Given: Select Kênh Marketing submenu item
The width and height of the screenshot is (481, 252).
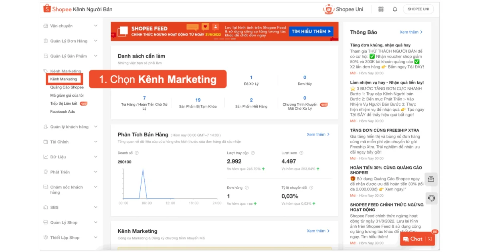Looking at the screenshot, I should tap(64, 79).
